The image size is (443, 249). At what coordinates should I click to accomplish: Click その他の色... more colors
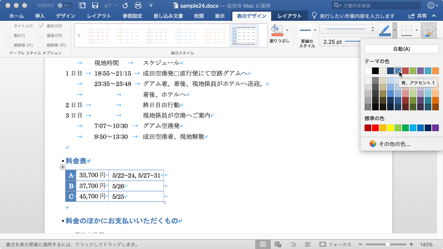pos(395,144)
